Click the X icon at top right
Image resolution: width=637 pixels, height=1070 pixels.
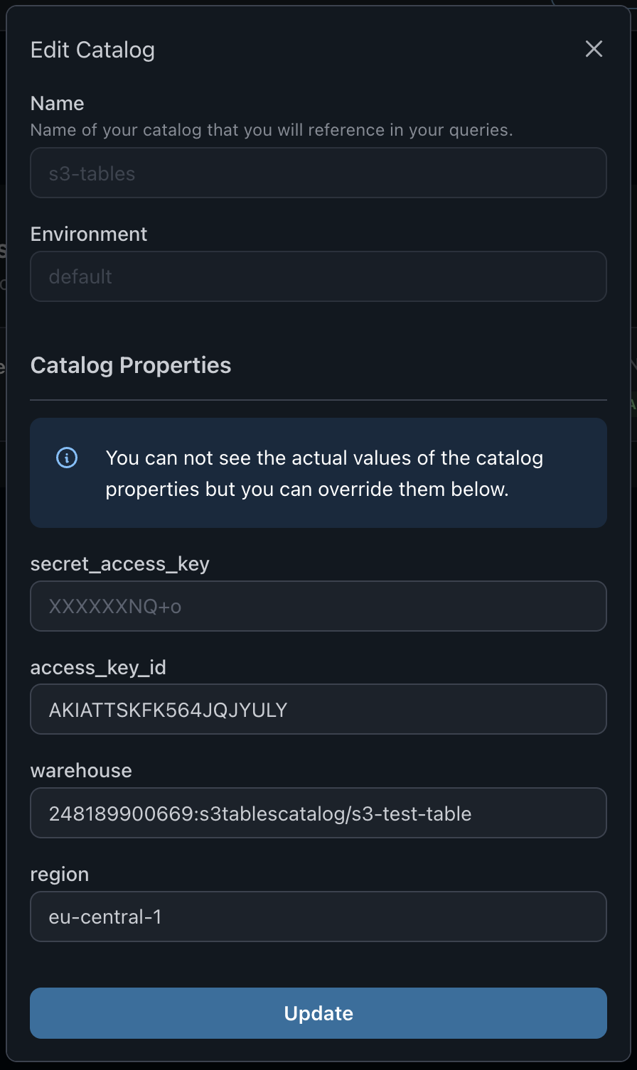click(x=594, y=49)
